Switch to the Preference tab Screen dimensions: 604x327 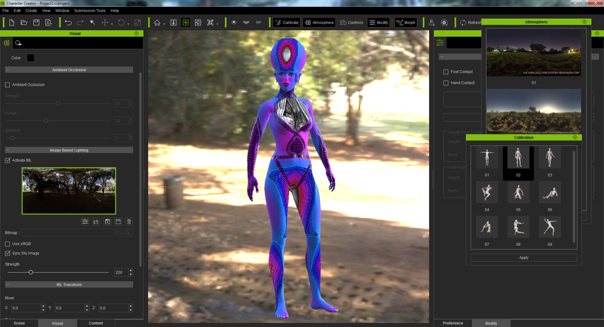pos(453,323)
